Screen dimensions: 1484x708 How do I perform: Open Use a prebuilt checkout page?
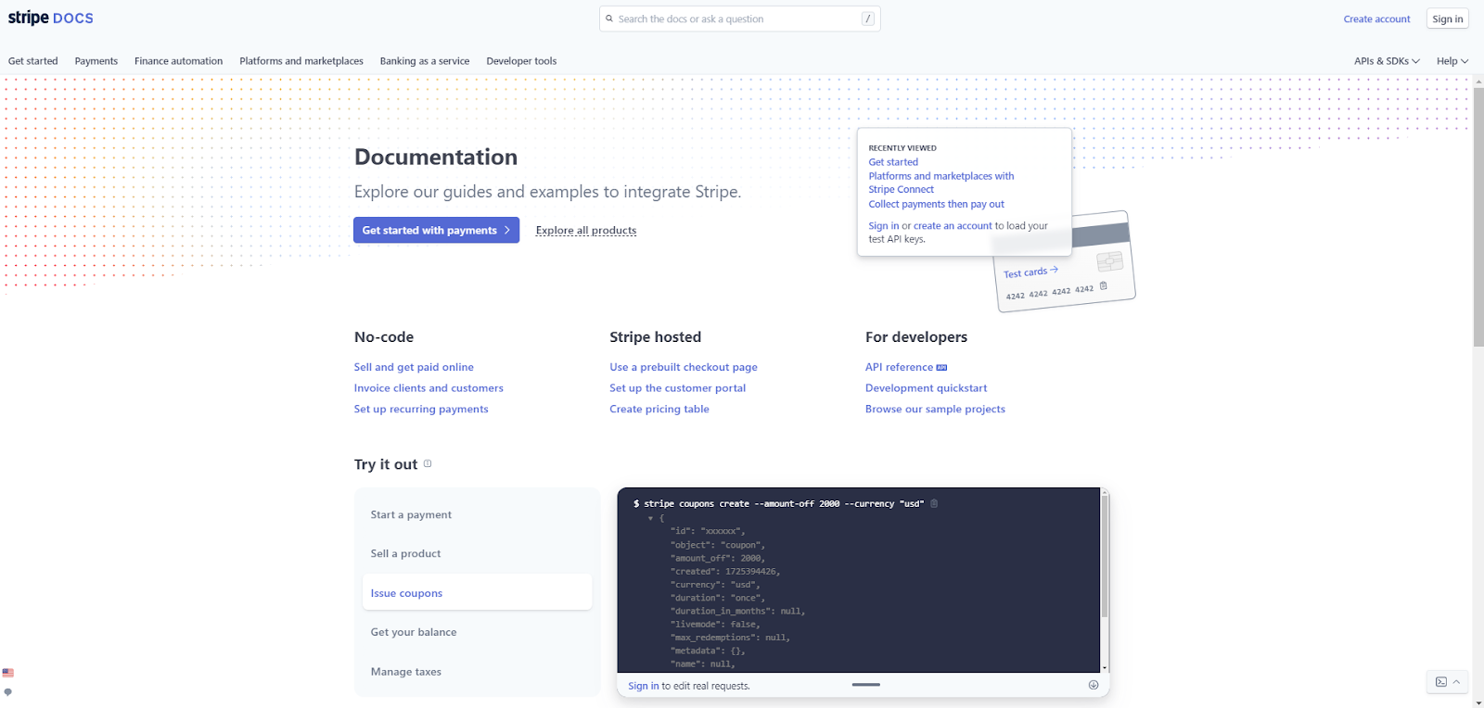coord(684,367)
